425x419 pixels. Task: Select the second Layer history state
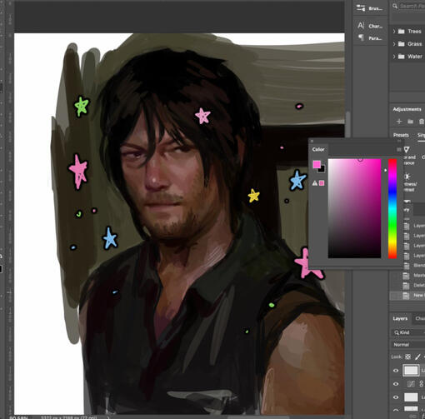coord(414,236)
